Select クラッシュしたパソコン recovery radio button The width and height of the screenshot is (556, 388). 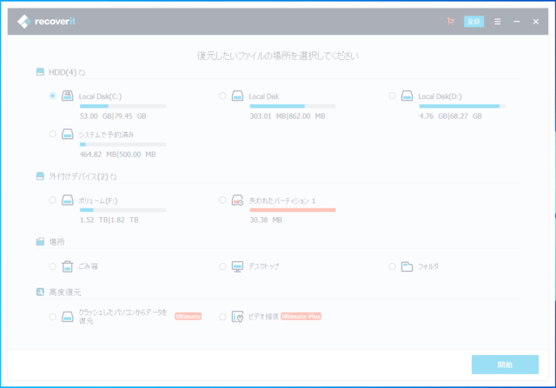[x=52, y=317]
